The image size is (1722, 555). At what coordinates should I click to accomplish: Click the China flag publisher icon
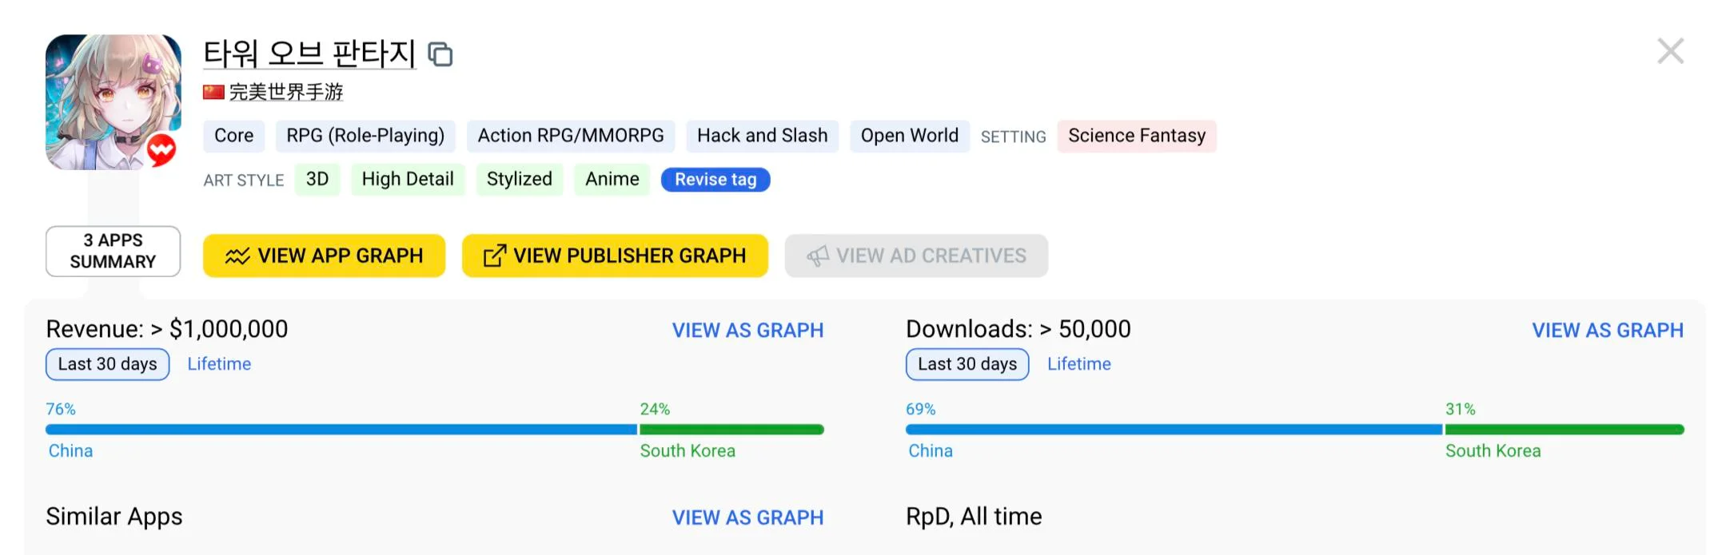coord(213,93)
